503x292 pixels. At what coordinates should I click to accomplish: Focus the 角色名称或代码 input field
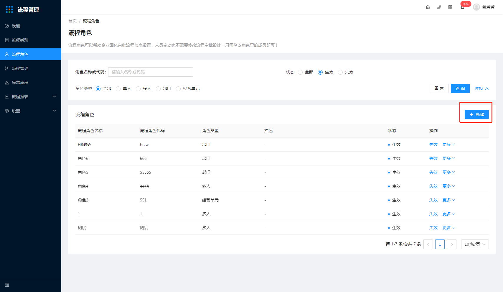[x=151, y=72]
